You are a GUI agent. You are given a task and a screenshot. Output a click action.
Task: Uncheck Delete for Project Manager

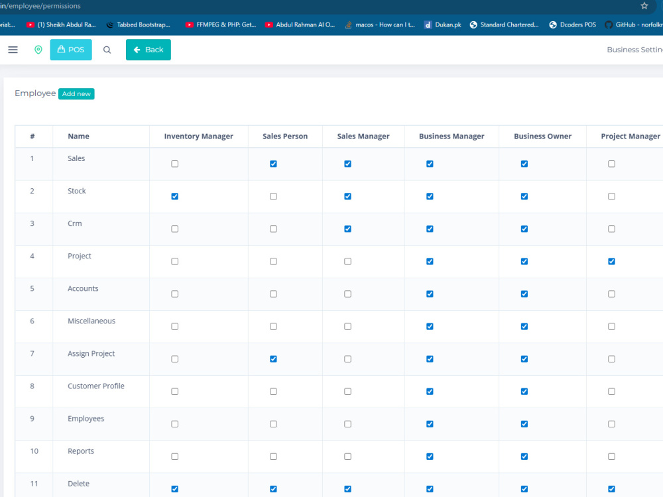coord(611,490)
